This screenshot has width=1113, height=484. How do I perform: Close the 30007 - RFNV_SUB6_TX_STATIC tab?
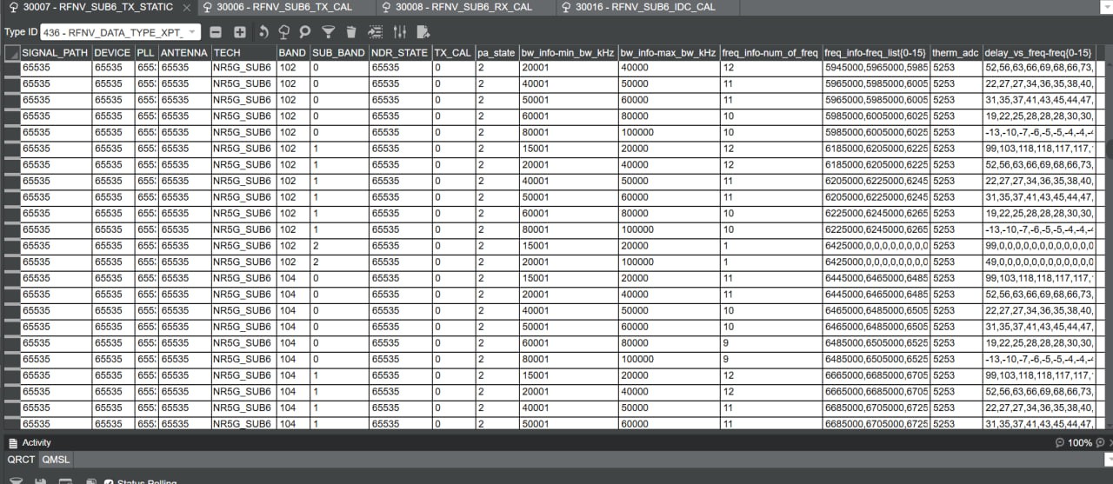click(187, 7)
